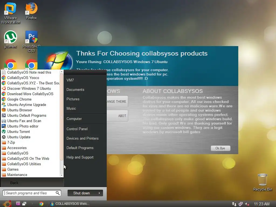Screen dimensions: 276x207
Task: Expand the CollabSysOS folder
Action: (x=31, y=153)
